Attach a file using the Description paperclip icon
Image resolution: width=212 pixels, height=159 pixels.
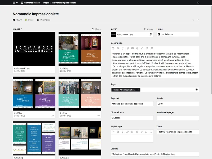(x=137, y=48)
